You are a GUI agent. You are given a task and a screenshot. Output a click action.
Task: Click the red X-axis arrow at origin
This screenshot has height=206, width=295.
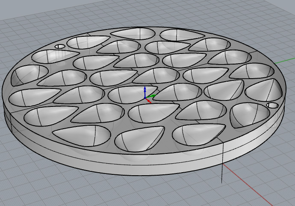[149, 102]
